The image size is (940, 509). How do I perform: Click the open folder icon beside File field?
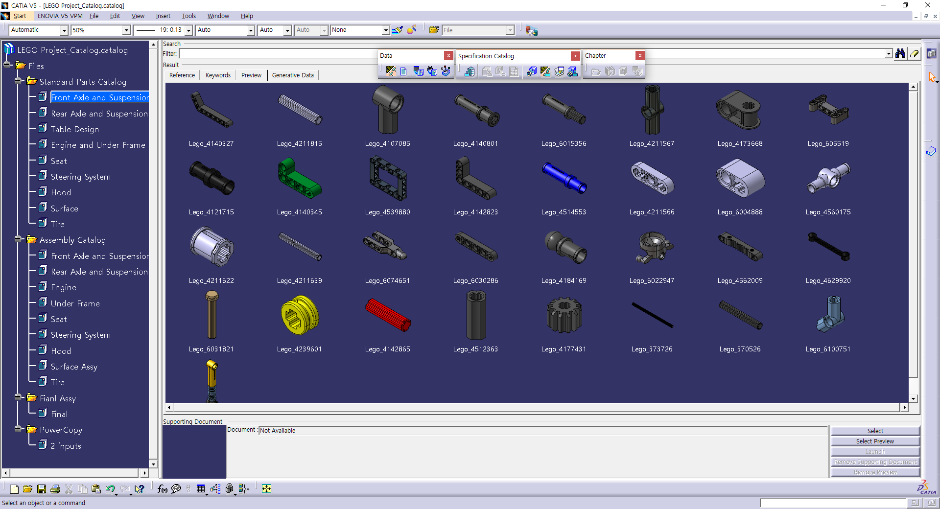point(434,30)
